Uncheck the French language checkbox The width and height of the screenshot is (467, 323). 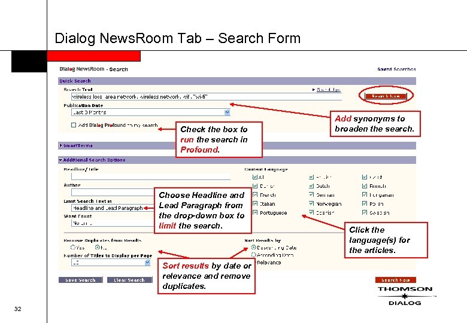click(x=255, y=195)
